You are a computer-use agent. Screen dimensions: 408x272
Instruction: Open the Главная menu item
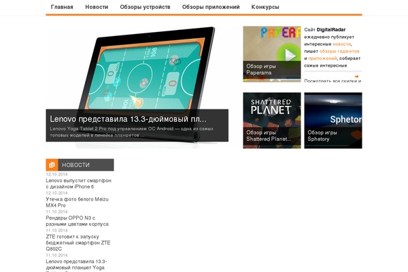point(62,7)
